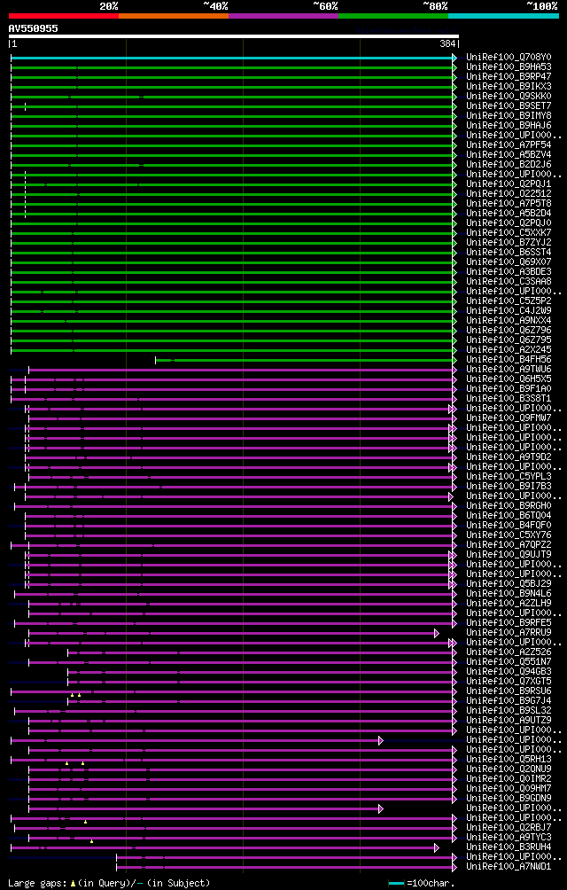Image resolution: width=567 pixels, height=890 pixels.
Task: Open the UniRef100_B9HA53 hit
Action: click(509, 67)
